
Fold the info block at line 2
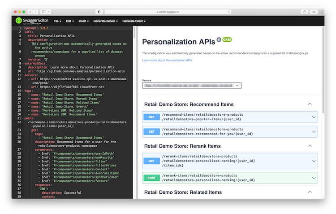[x=22, y=32]
